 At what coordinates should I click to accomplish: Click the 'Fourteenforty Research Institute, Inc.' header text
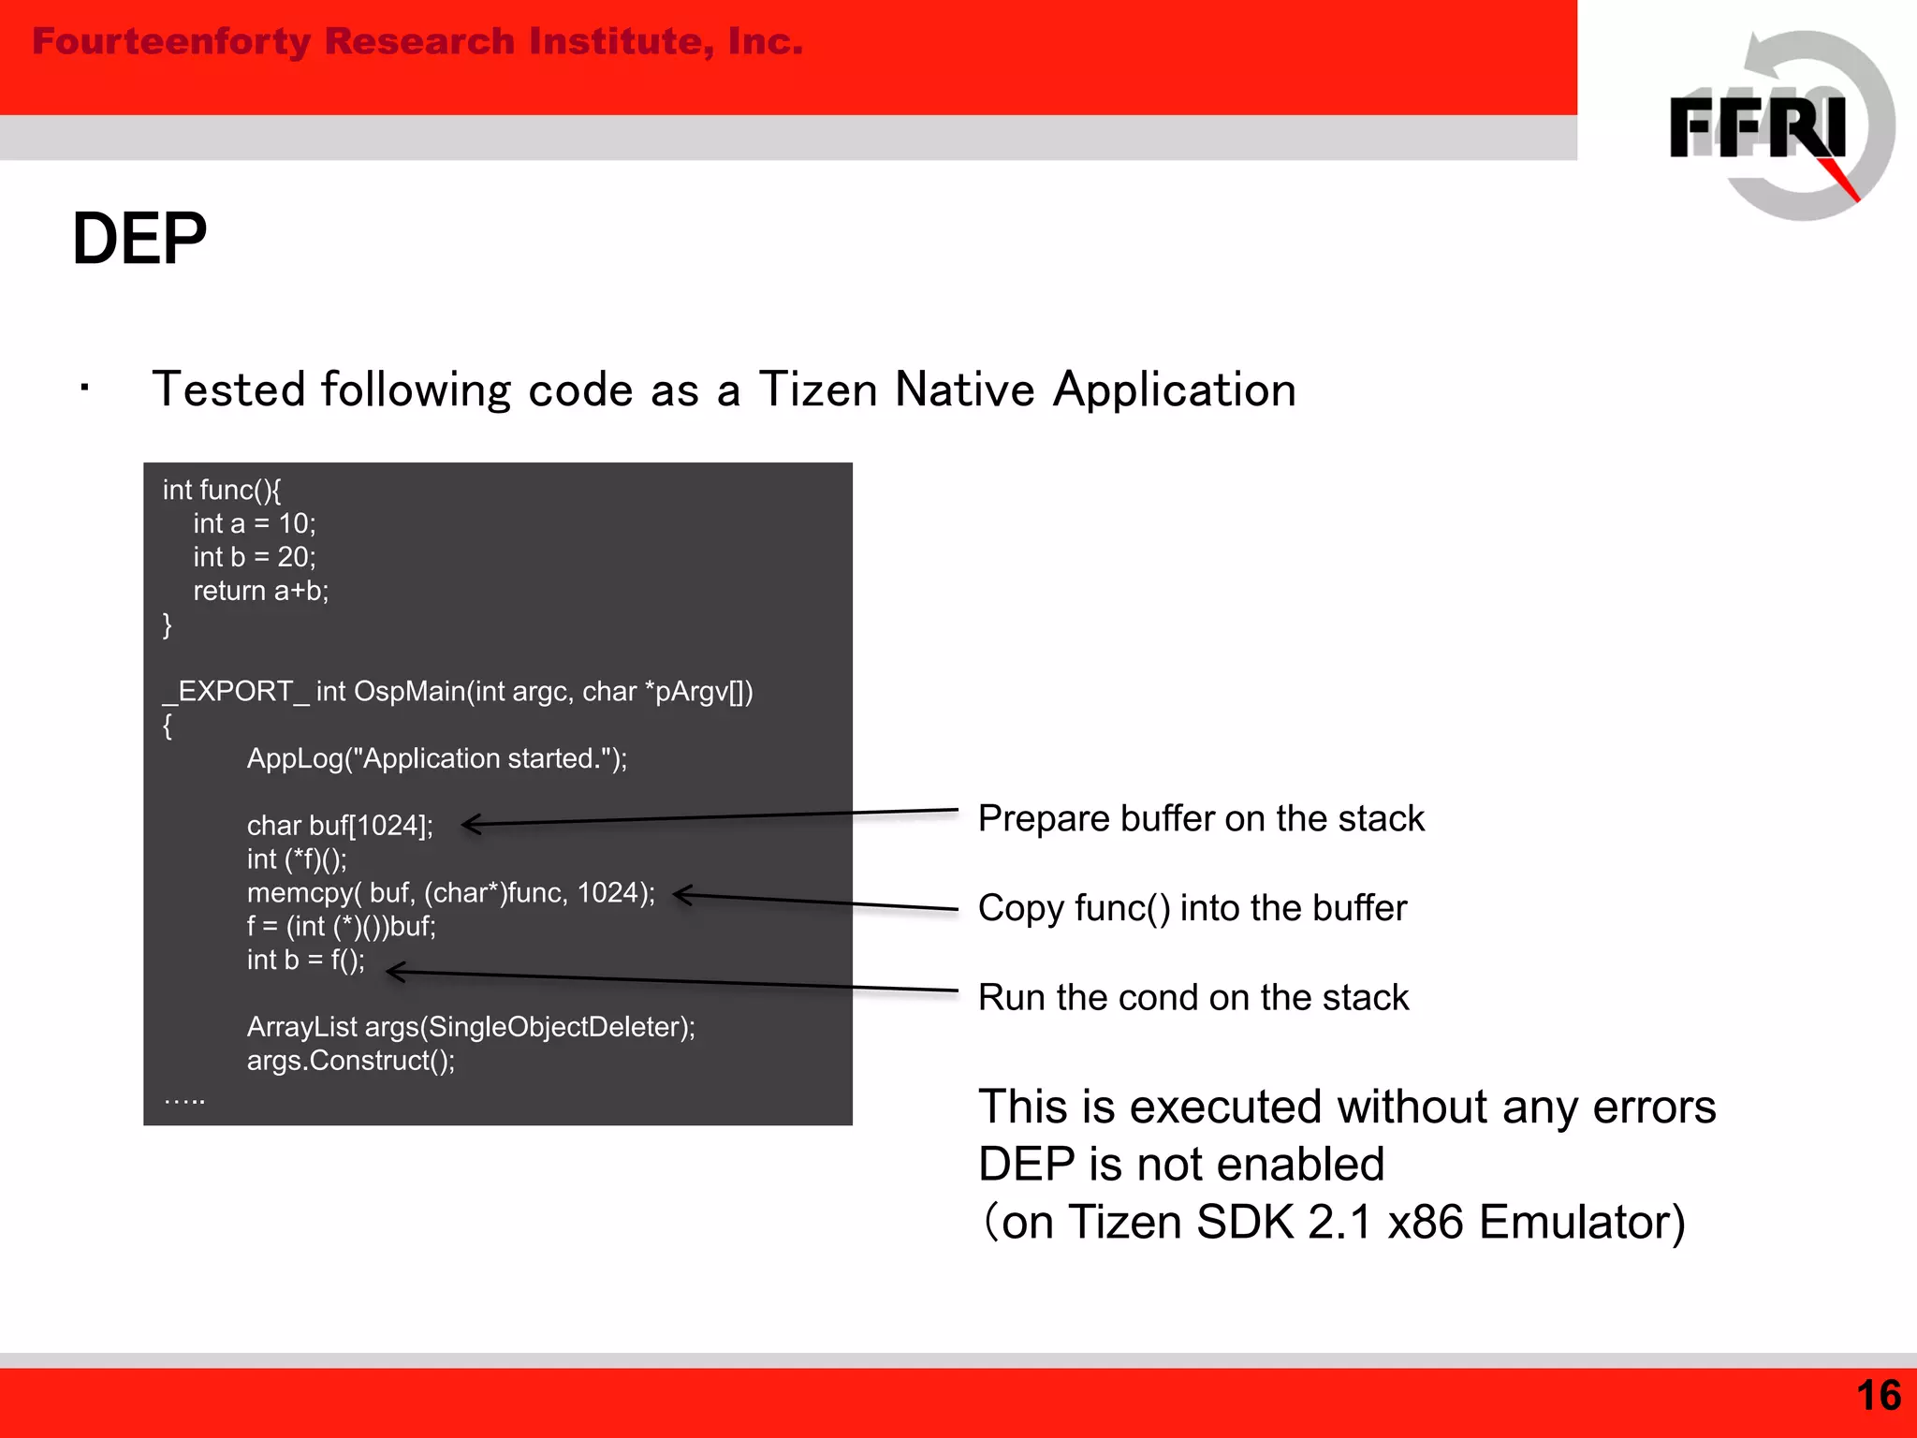point(417,42)
